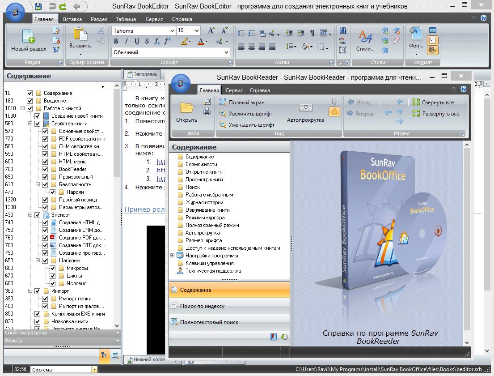494x376 pixels.
Task: Collapse the Экспорт tree node
Action: 30,215
